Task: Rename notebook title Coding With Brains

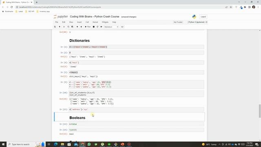Action: pos(94,17)
